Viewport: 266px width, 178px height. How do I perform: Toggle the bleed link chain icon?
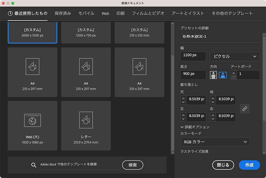pos(245,109)
